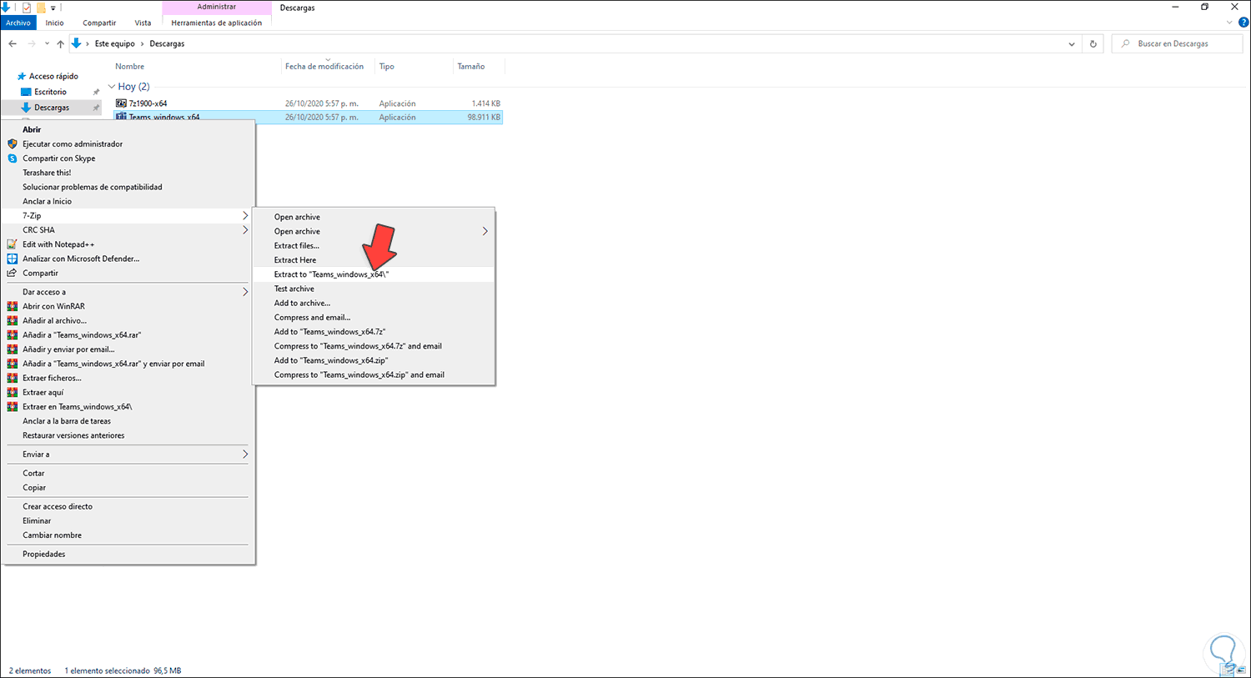Screen dimensions: 1251x678
Task: Choose Anclar a la barra de tareas
Action: [x=67, y=421]
